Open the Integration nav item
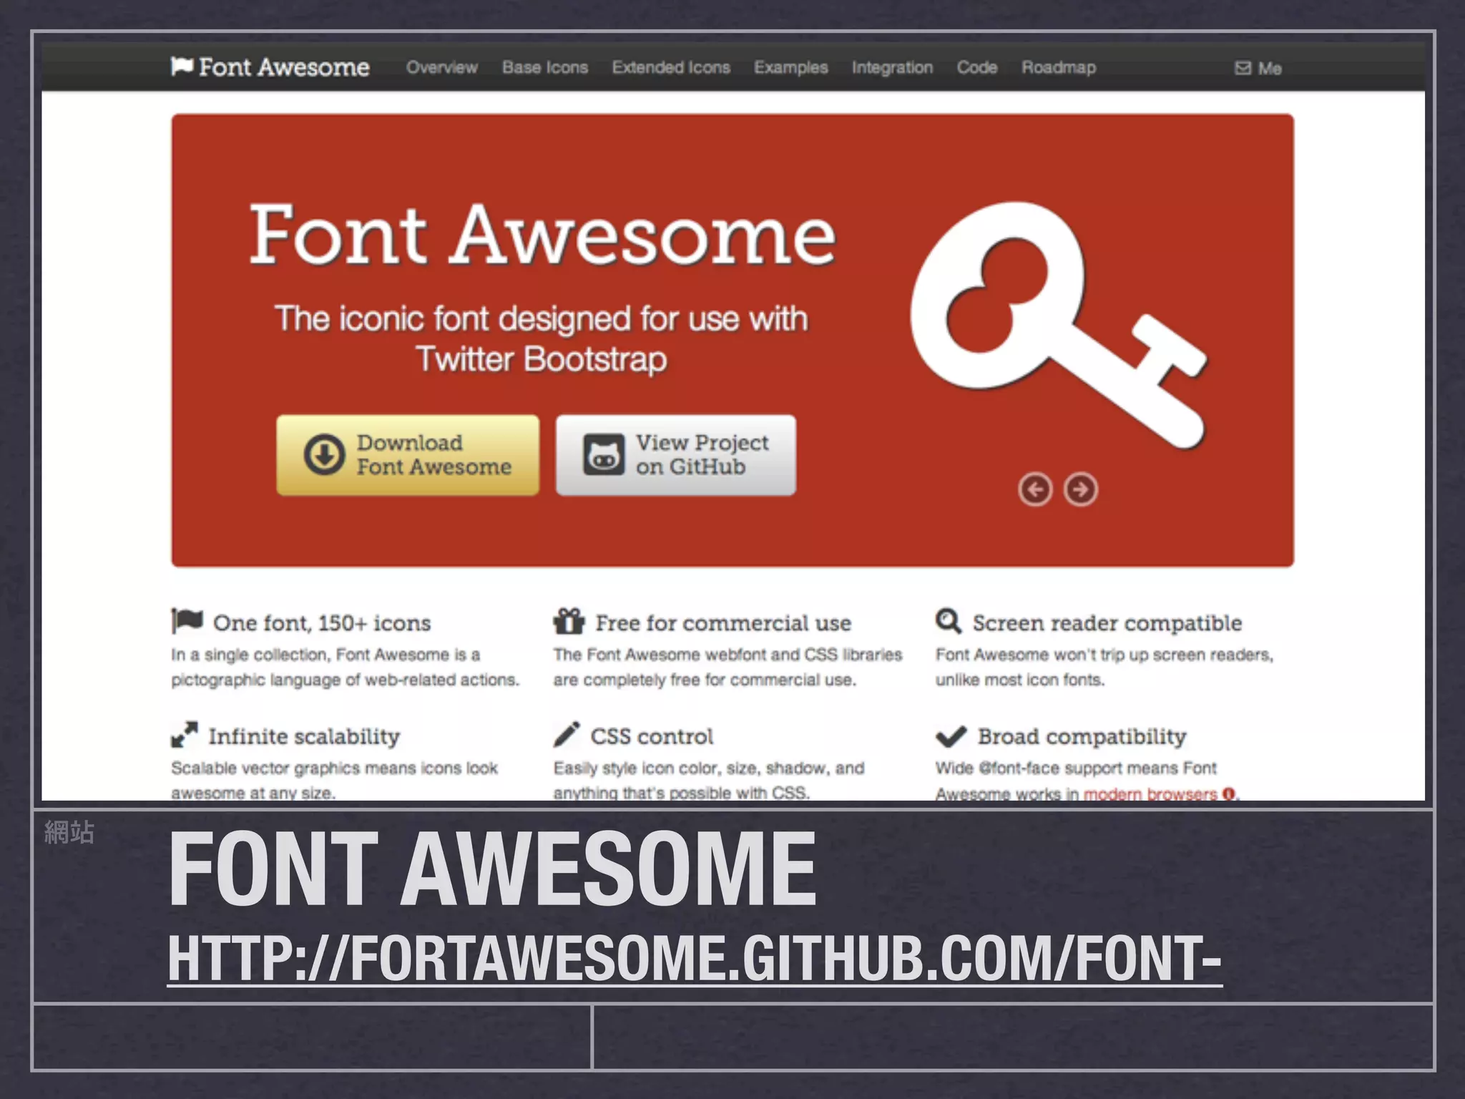Screen dimensions: 1465x1099 [x=892, y=67]
